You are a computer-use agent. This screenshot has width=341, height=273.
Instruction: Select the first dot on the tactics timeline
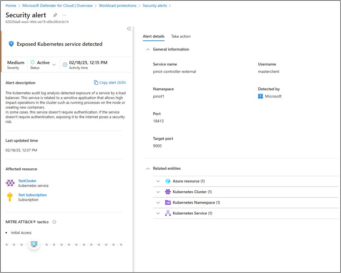point(7,244)
